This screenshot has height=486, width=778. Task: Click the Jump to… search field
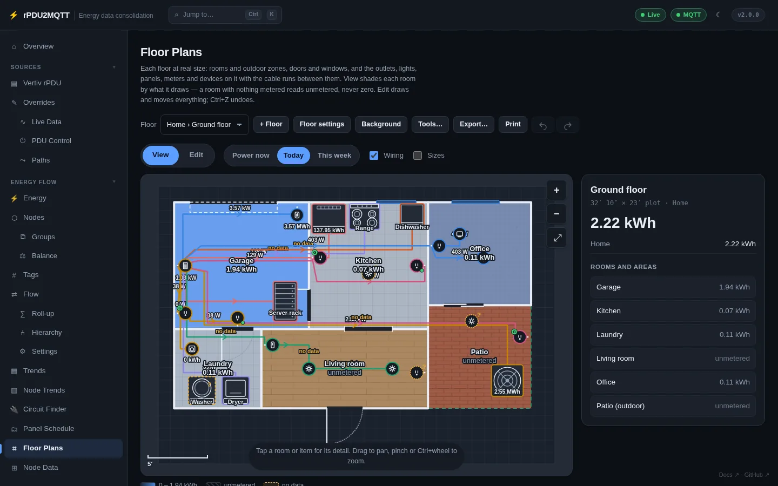pyautogui.click(x=225, y=15)
